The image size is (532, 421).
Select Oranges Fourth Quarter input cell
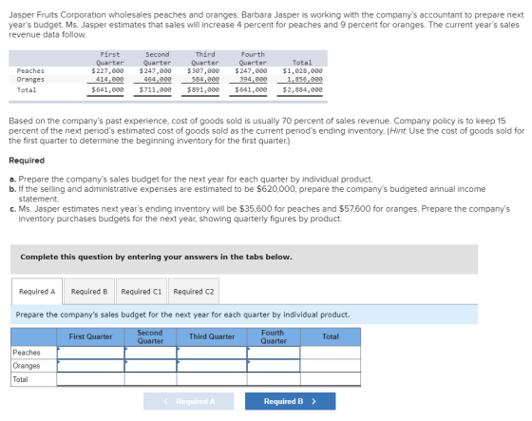274,366
